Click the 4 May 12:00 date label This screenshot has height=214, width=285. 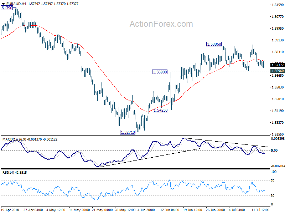(x=56, y=210)
